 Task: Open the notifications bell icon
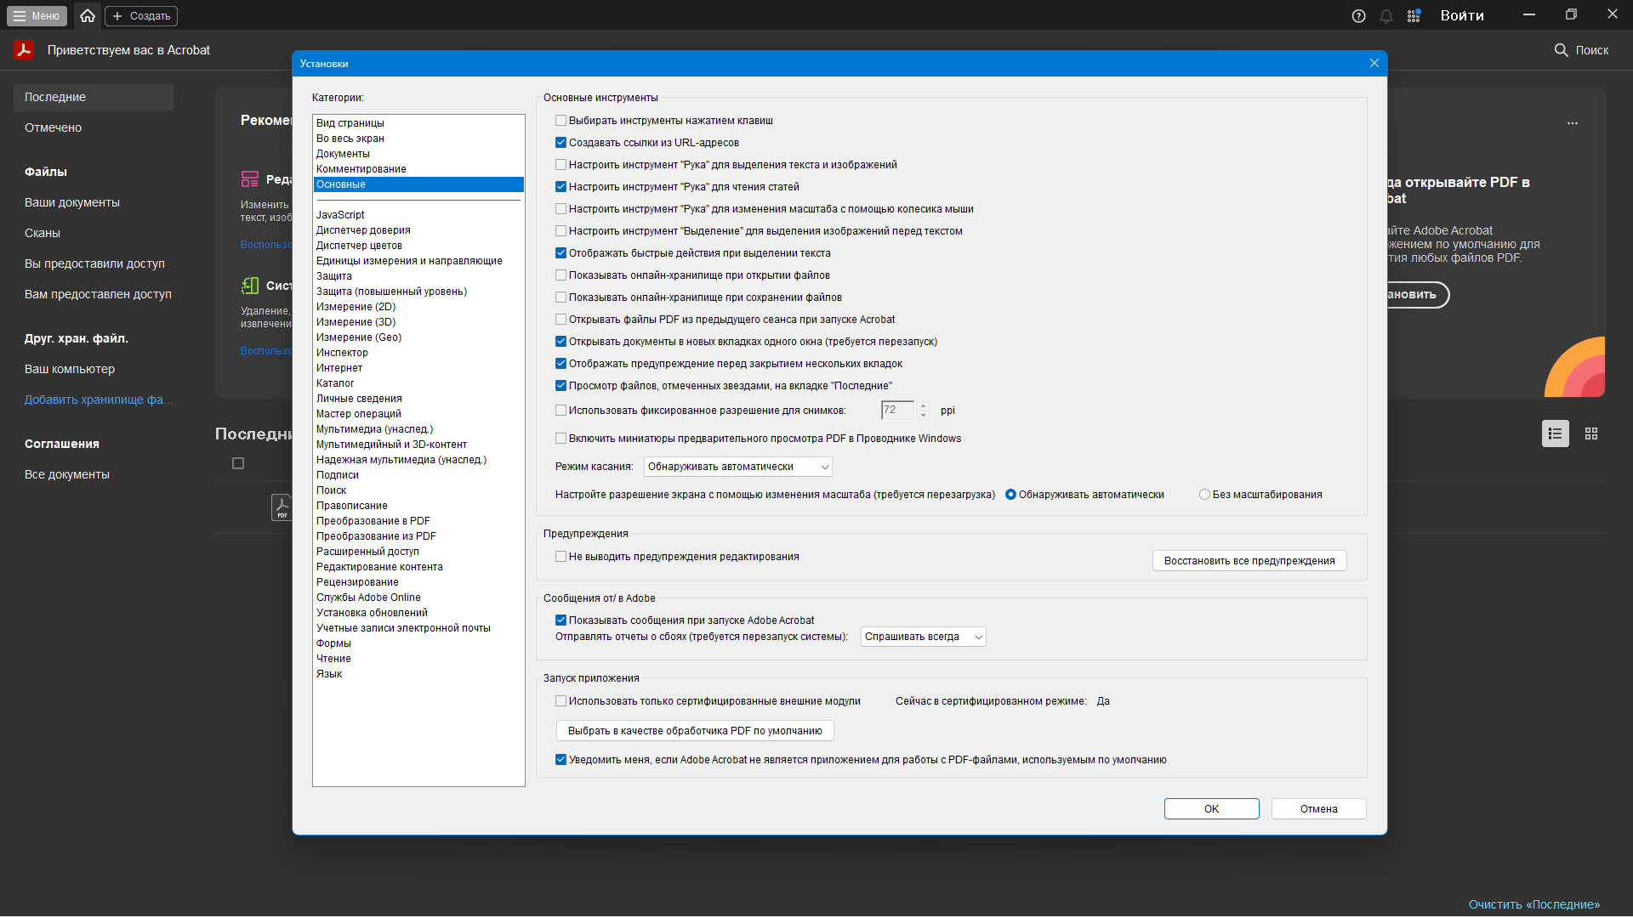pos(1385,16)
